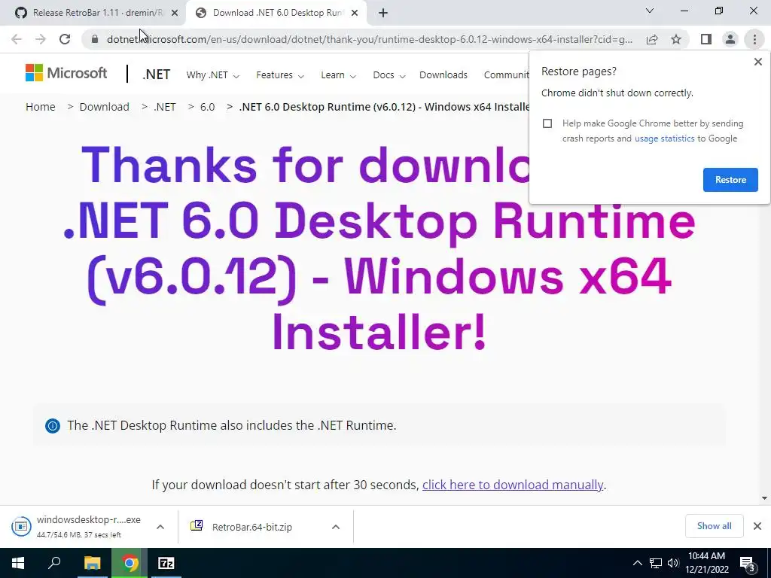Click here to download manually link
771x578 pixels.
coord(512,485)
